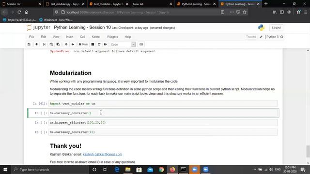Restart kernel and run all cells icon
Viewport: 310px width, 174px height.
click(106, 44)
